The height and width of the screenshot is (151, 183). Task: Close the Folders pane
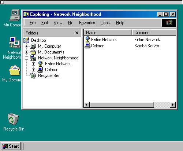[77, 33]
